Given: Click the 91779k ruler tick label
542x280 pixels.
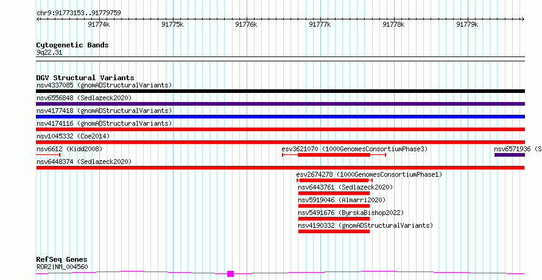Looking at the screenshot, I should pyautogui.click(x=467, y=24).
